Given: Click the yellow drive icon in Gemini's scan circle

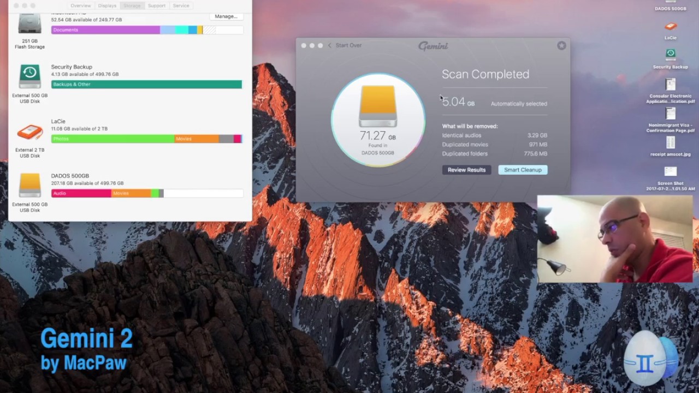Looking at the screenshot, I should [x=377, y=106].
